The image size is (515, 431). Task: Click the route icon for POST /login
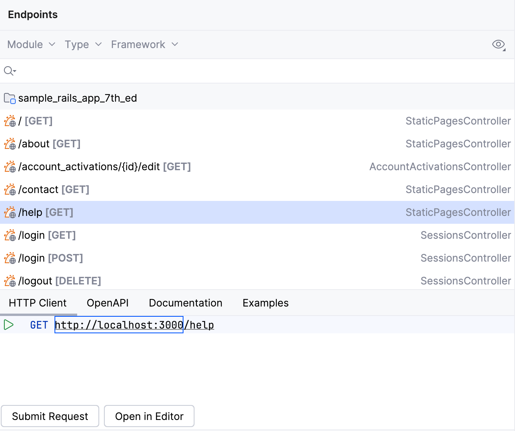click(9, 258)
